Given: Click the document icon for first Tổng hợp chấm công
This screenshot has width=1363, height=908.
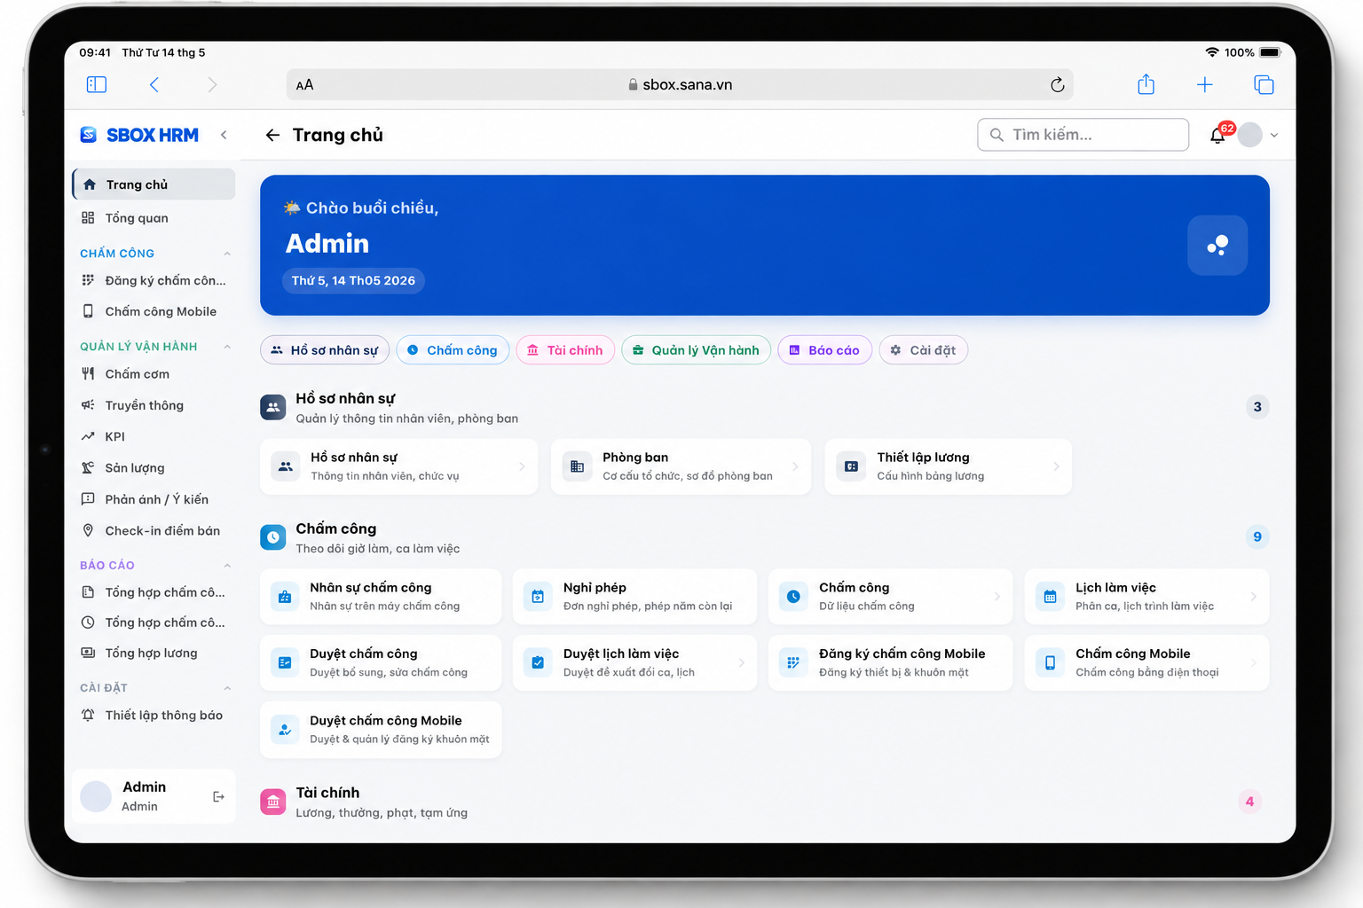Looking at the screenshot, I should 88,592.
